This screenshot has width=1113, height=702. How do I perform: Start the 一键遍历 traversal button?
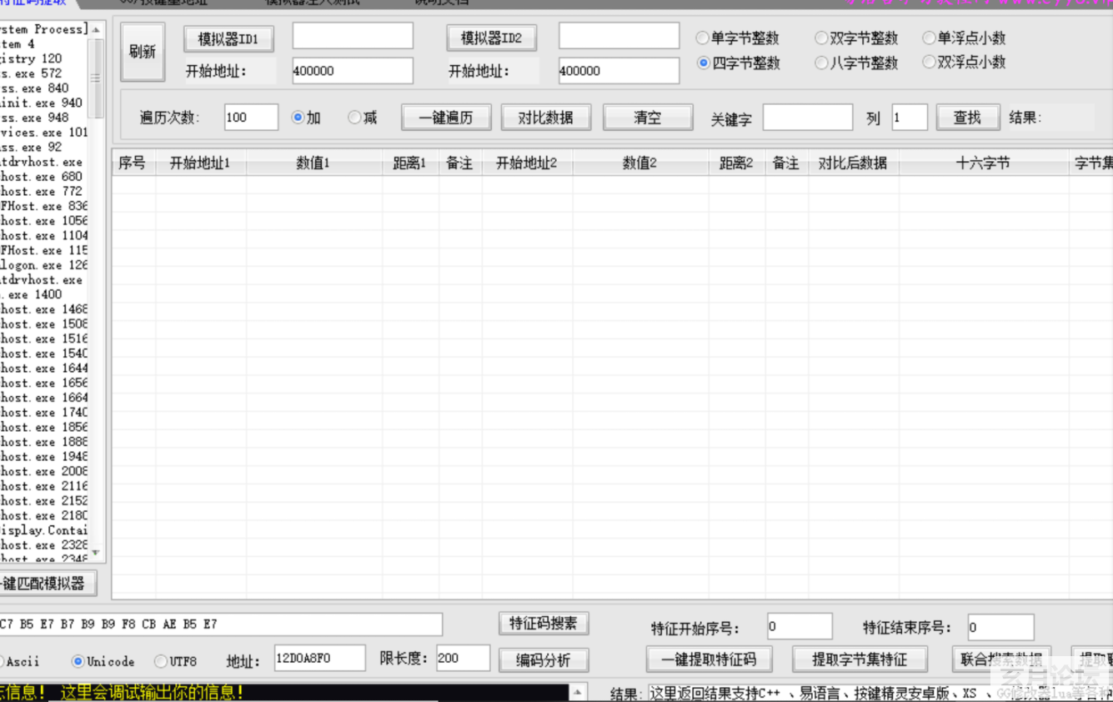446,118
